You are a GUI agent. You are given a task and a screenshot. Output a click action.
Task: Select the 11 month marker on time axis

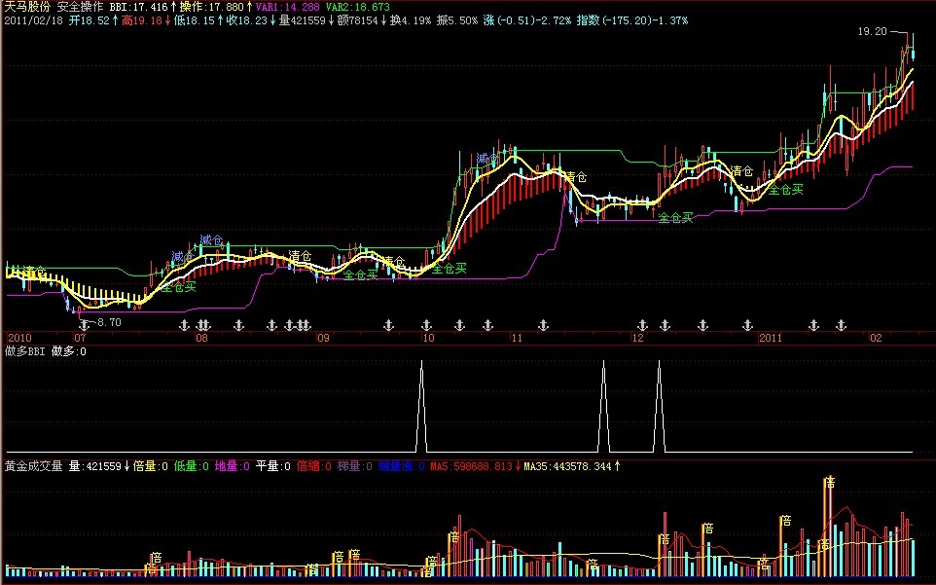pyautogui.click(x=517, y=338)
